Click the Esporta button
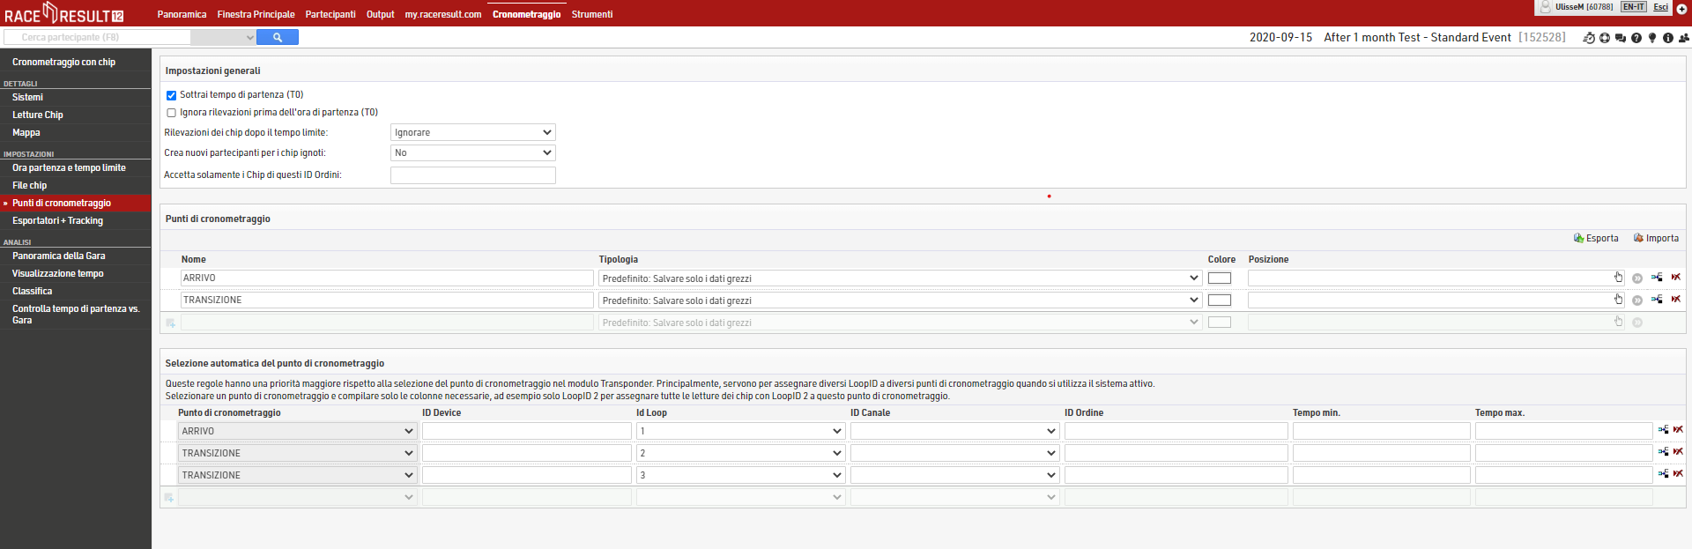 pos(1596,238)
